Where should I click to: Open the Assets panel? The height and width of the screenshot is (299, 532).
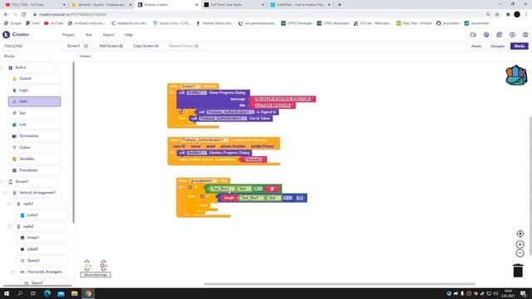tap(476, 46)
